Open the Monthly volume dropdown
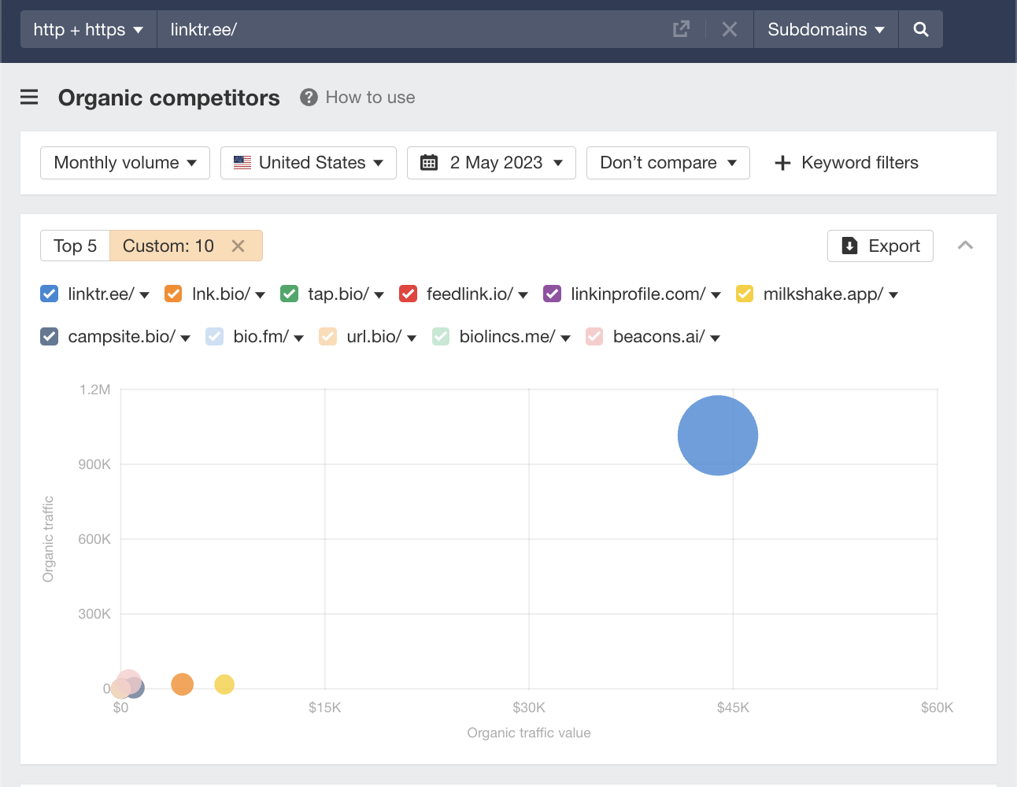1017x787 pixels. coord(124,162)
